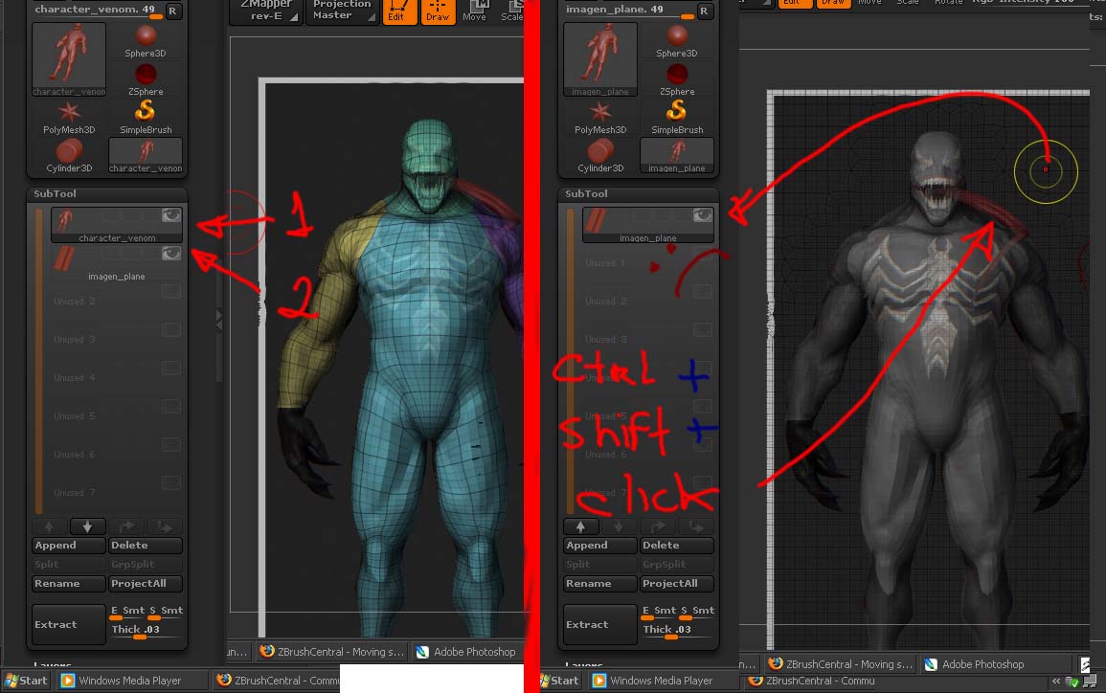Select imagen_plane subtool listed under character_venom
Image resolution: width=1106 pixels, height=693 pixels.
pos(117,263)
